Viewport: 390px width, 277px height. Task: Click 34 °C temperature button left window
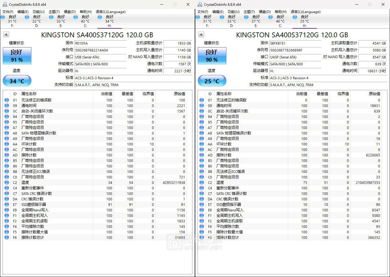17,81
